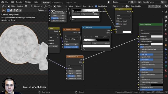This screenshot has width=168, height=94.
Task: Open the Render properties tab
Action: pyautogui.click(x=166, y=17)
